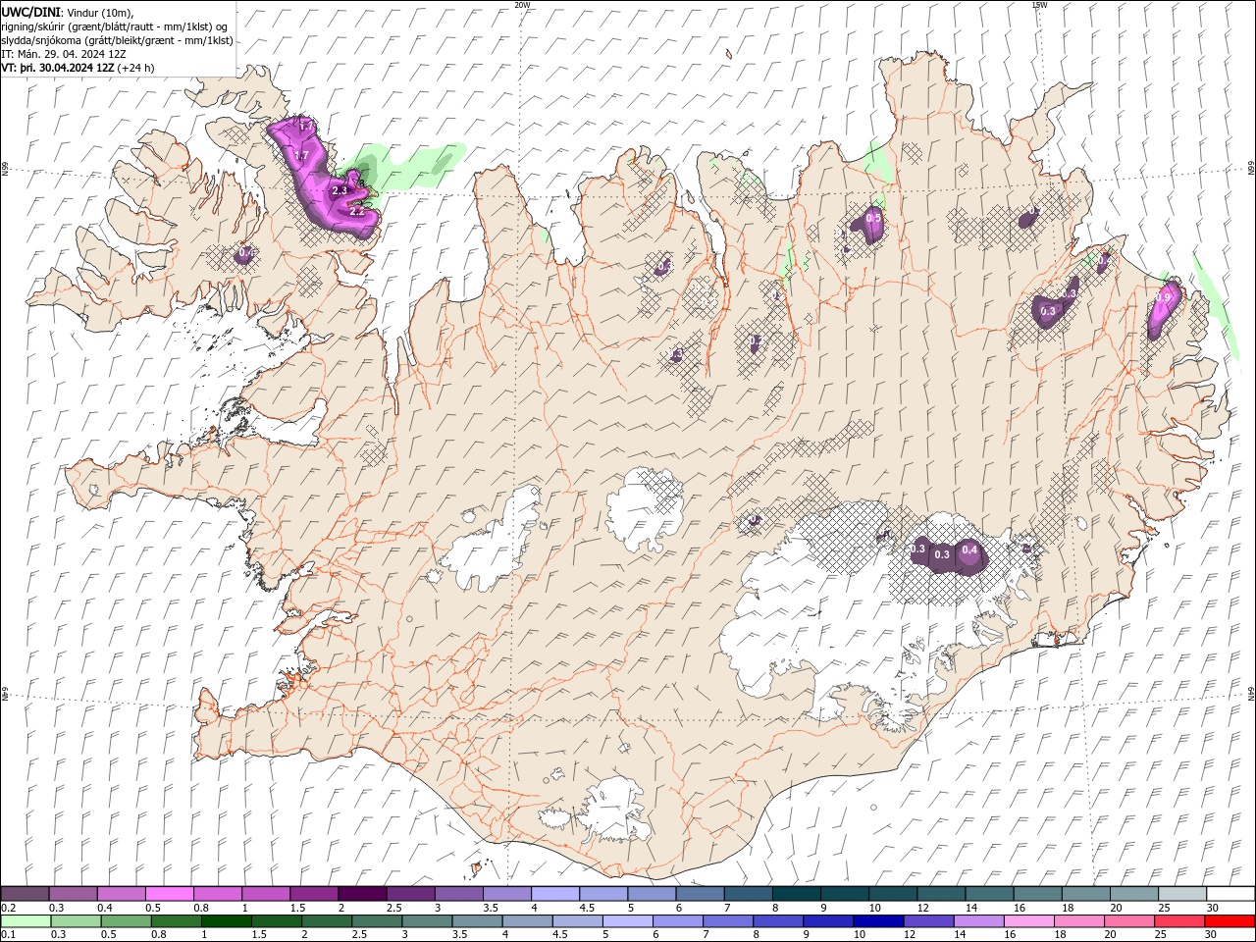The image size is (1256, 942).
Task: Pick darkest green 1 swatch in rain scale
Action: point(228,921)
